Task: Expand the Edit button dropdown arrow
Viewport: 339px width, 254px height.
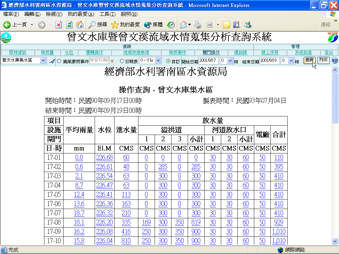Action: pyautogui.click(x=218, y=25)
